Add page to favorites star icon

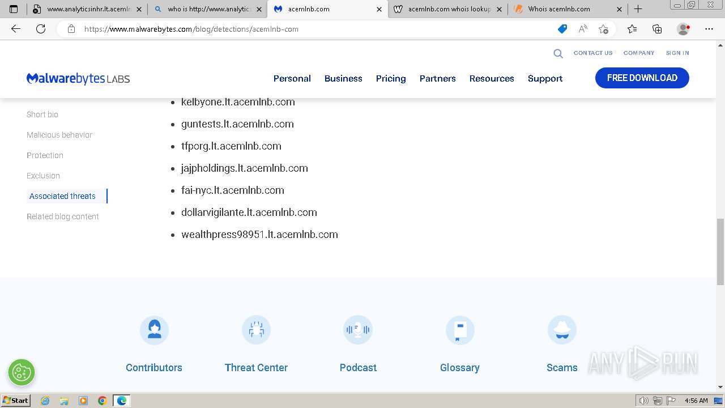tap(603, 29)
